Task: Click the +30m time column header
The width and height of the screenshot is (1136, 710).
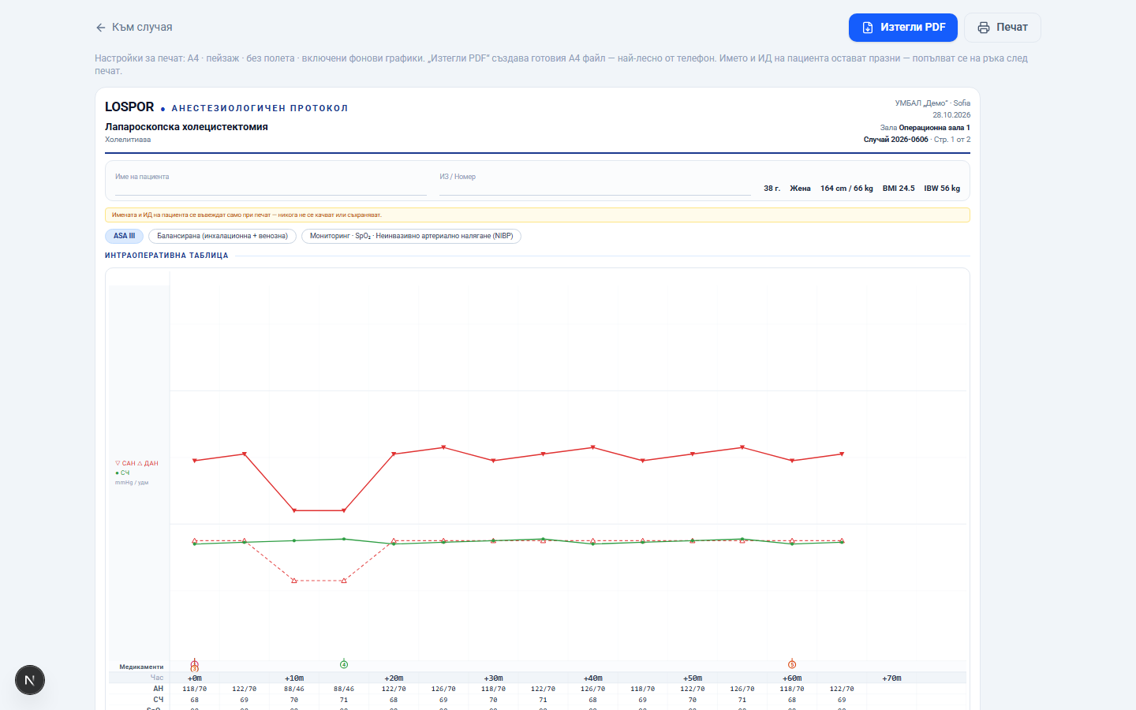Action: click(x=493, y=678)
